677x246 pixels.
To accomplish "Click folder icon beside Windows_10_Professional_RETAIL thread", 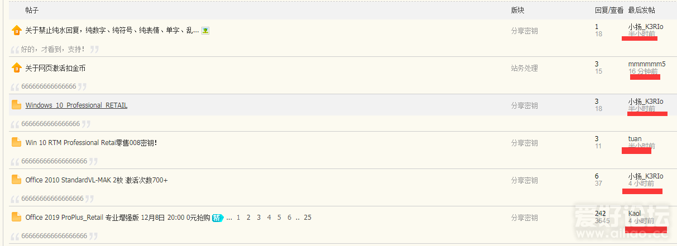I will pos(16,105).
